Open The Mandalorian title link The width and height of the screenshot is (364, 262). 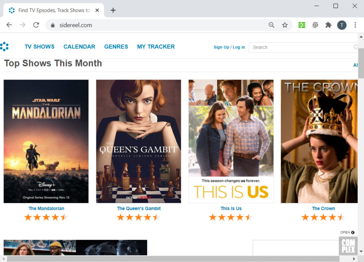(x=47, y=208)
